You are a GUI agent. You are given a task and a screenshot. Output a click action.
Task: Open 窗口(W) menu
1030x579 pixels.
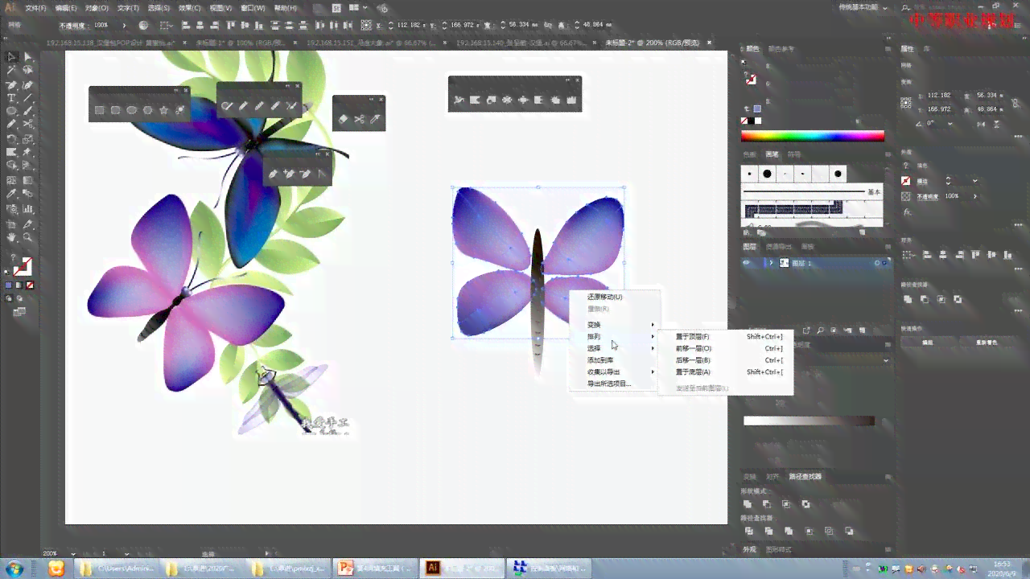click(253, 7)
